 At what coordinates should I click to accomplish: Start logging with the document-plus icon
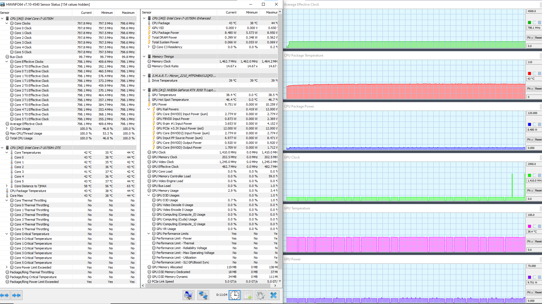point(248,295)
